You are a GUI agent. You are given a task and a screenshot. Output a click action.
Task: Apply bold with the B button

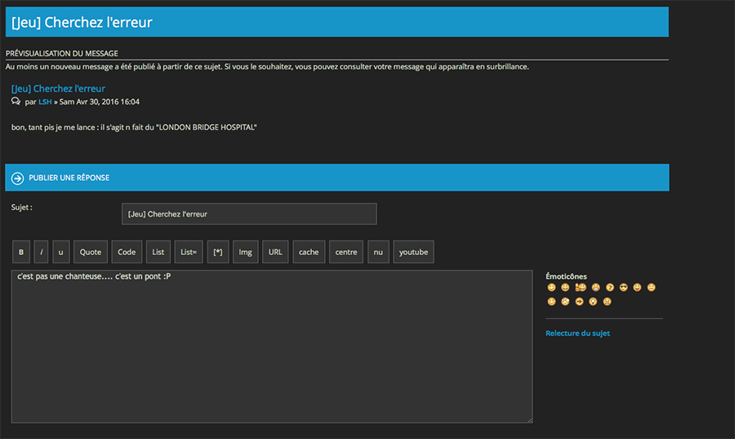(21, 252)
